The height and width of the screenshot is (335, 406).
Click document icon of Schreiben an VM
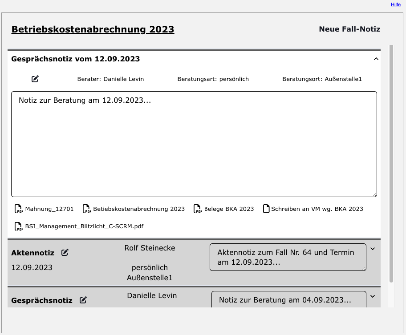pos(266,209)
